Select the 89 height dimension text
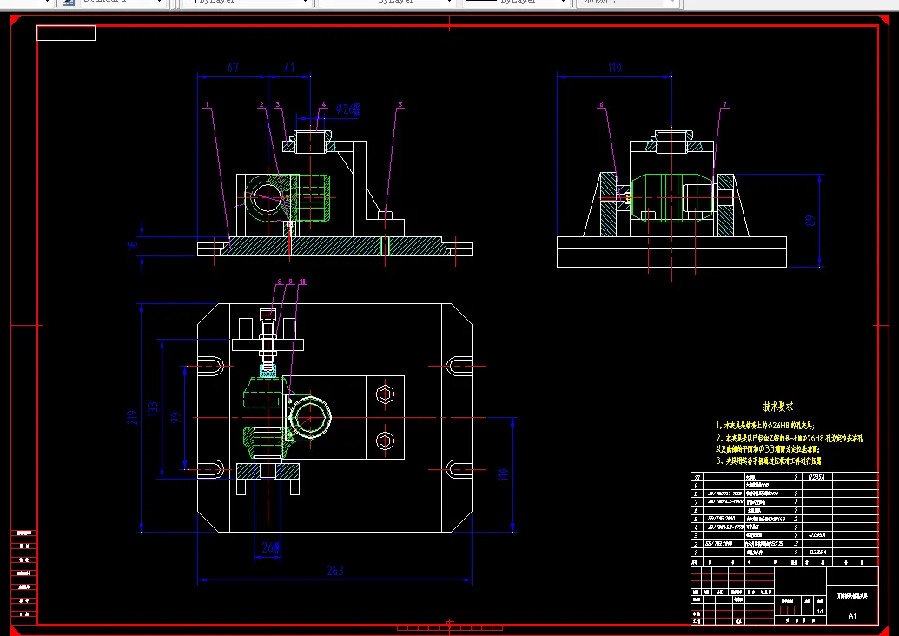Screen dimensions: 899x636 [x=810, y=220]
